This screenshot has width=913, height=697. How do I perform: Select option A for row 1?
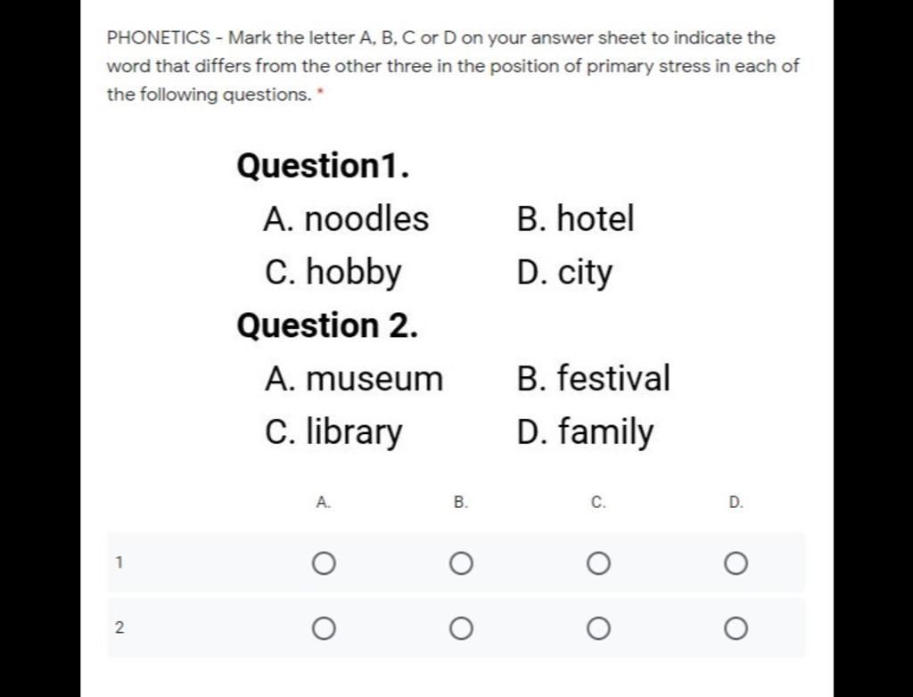click(324, 563)
